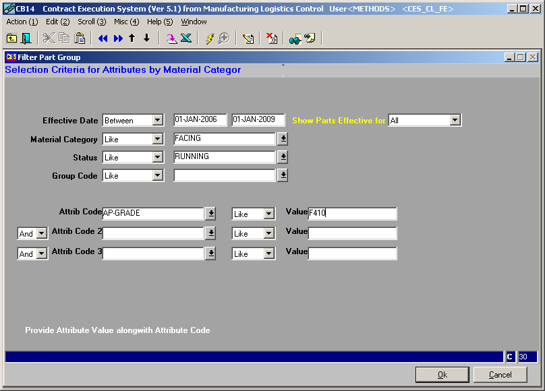Open the Scroll menu
This screenshot has width=545, height=391.
91,22
